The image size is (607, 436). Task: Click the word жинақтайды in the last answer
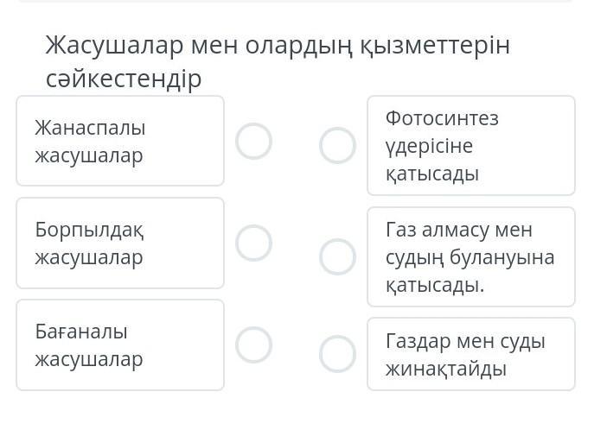click(x=445, y=369)
